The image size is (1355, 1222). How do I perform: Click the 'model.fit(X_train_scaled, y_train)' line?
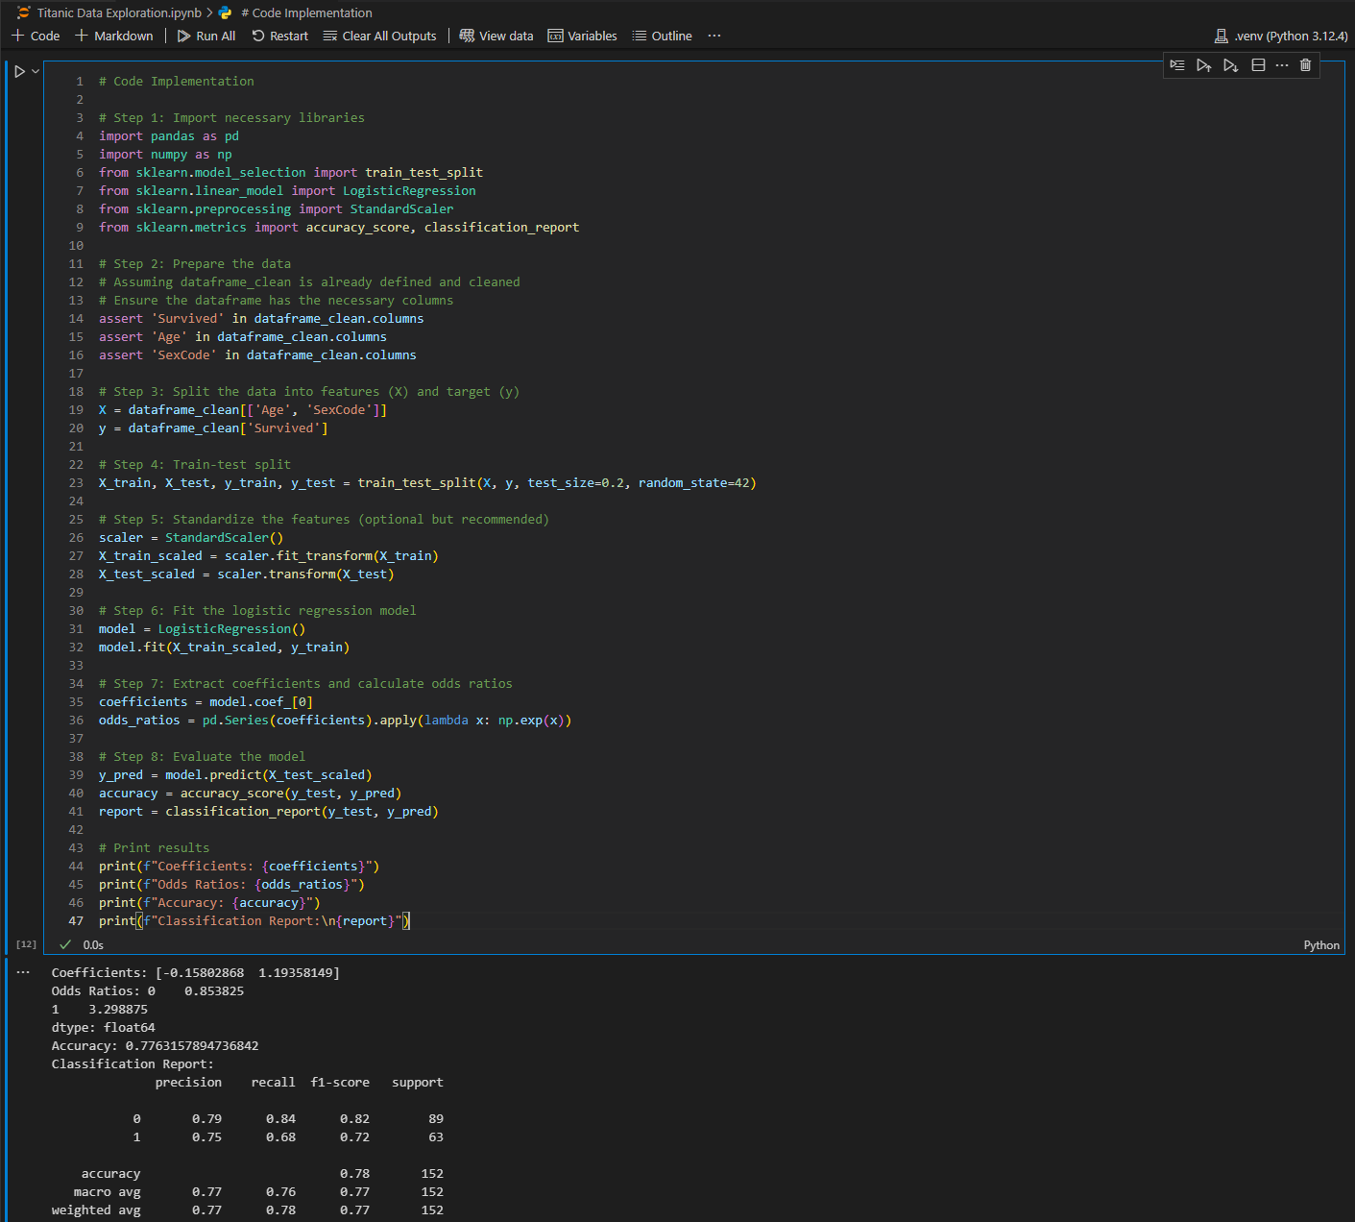tap(224, 648)
